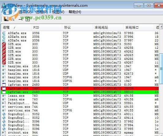Sort by the PID column header
The image size is (163, 136).
47,28
